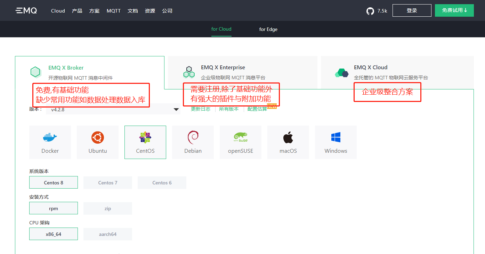The height and width of the screenshot is (254, 485).
Task: Open the EMQ GitHub repository via the icon
Action: pos(370,10)
